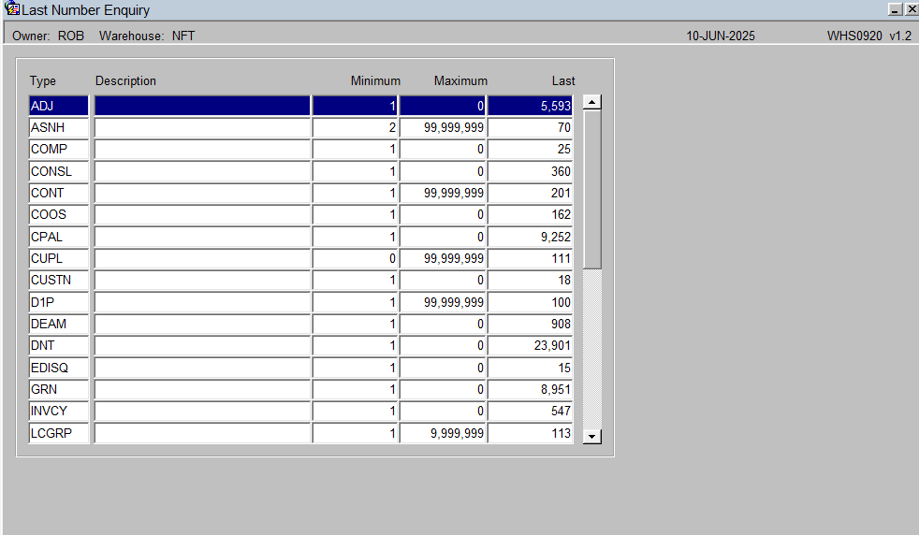919x535 pixels.
Task: Select the LCGRP type cell
Action: (x=59, y=434)
